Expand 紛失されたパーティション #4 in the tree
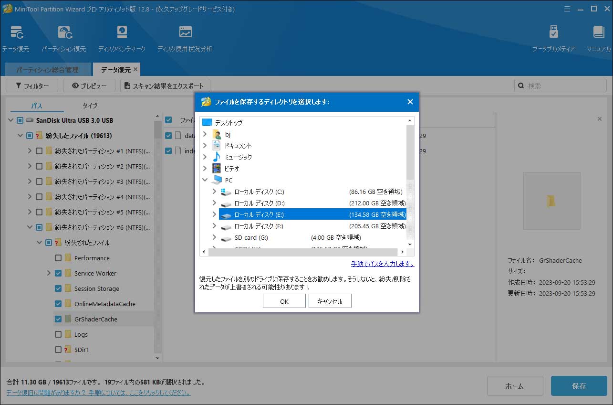Screen dimensions: 613x405 30,197
